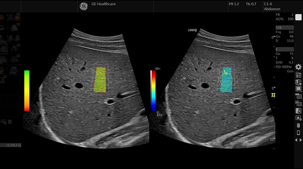The height and width of the screenshot is (169, 303).
Task: Click the '48+' scale maximum label
Action: [158, 69]
